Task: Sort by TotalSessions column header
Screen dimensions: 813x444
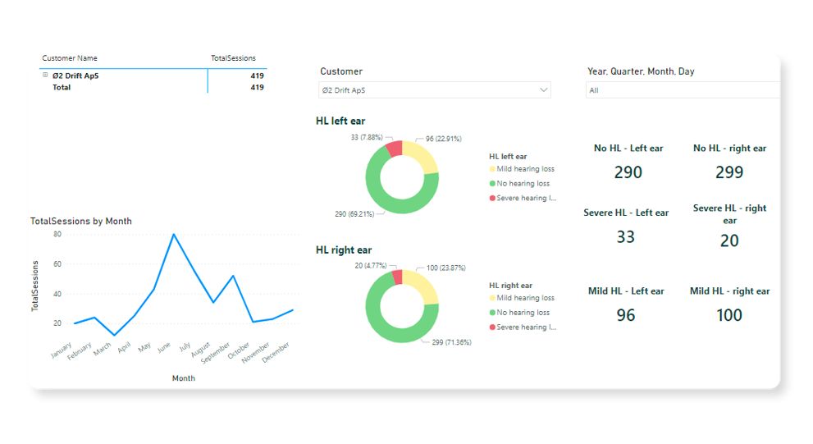Action: (x=233, y=58)
